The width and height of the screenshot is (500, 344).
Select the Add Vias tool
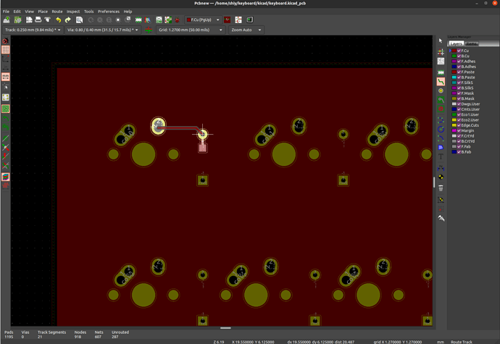441,91
